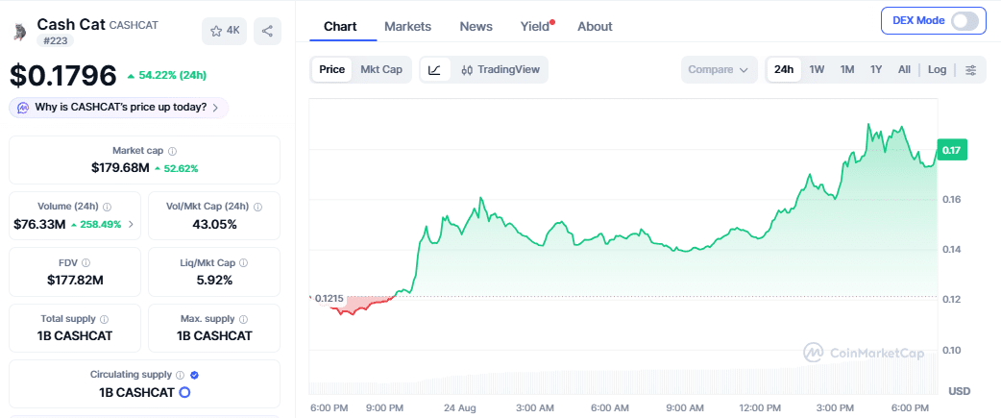Click the $177.82M FDV value

[x=75, y=281]
